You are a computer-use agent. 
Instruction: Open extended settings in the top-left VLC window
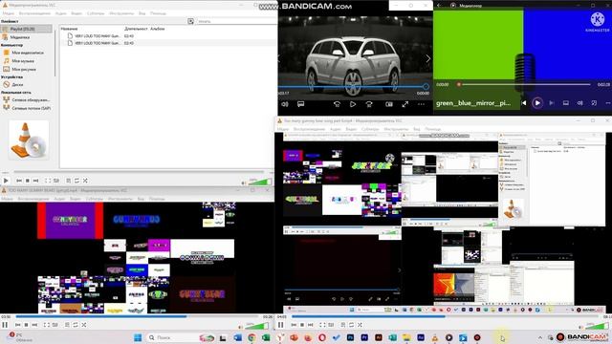(x=56, y=181)
